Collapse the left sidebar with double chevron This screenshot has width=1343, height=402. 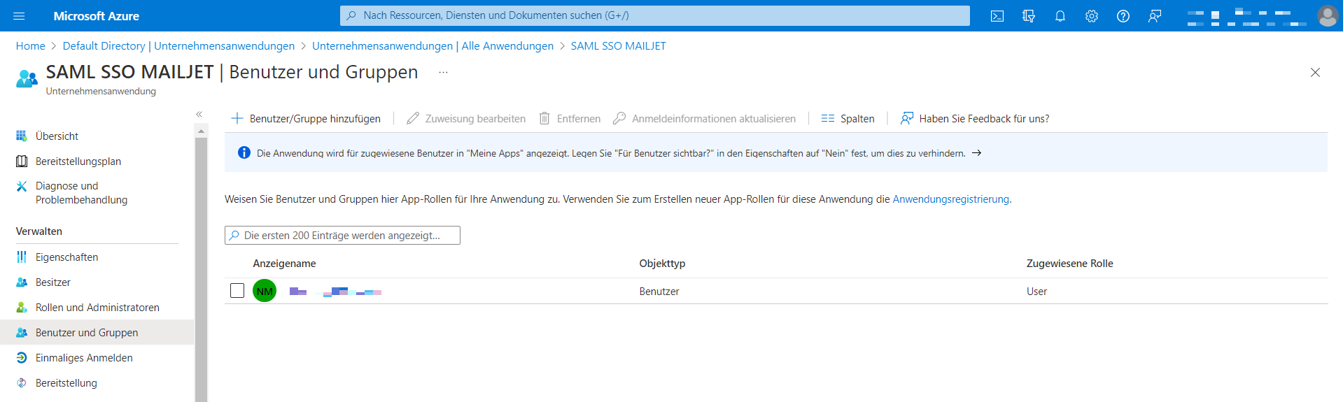[x=199, y=114]
